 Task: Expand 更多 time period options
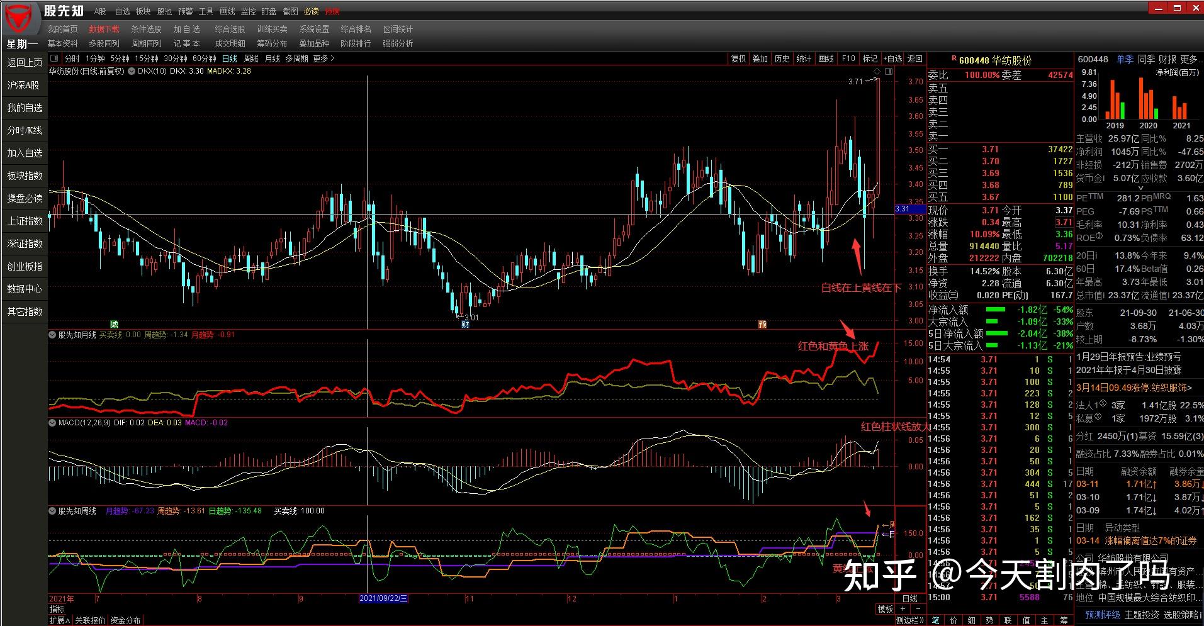click(324, 59)
